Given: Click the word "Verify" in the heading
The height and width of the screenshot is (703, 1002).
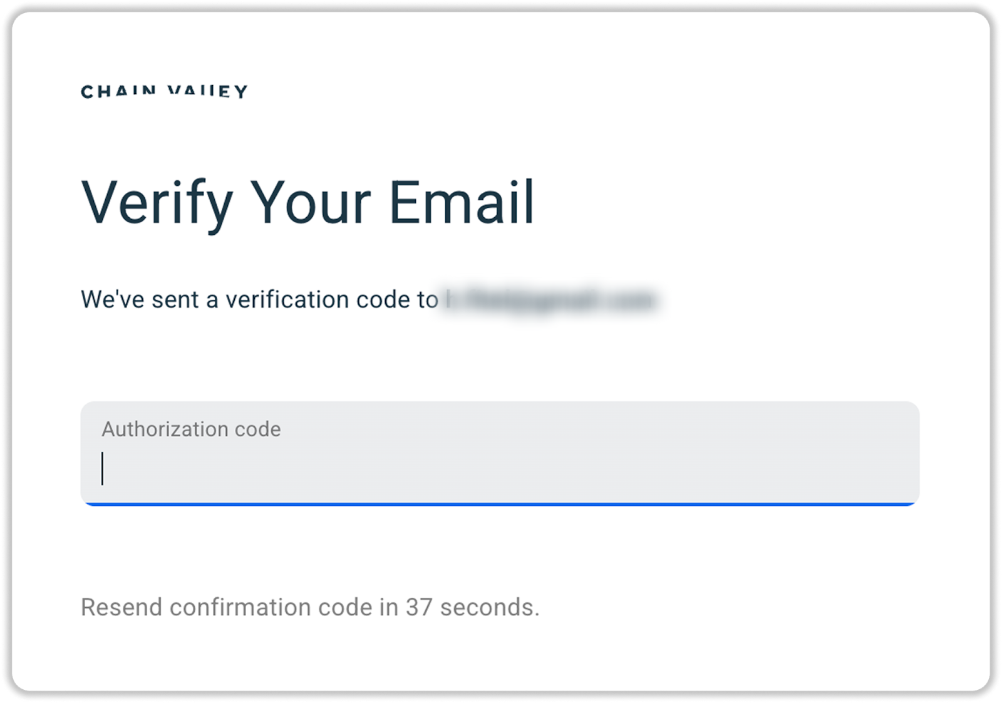Looking at the screenshot, I should 157,203.
